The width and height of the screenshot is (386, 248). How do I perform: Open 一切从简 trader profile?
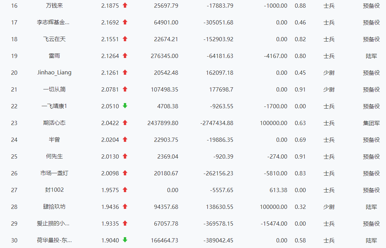pyautogui.click(x=54, y=89)
